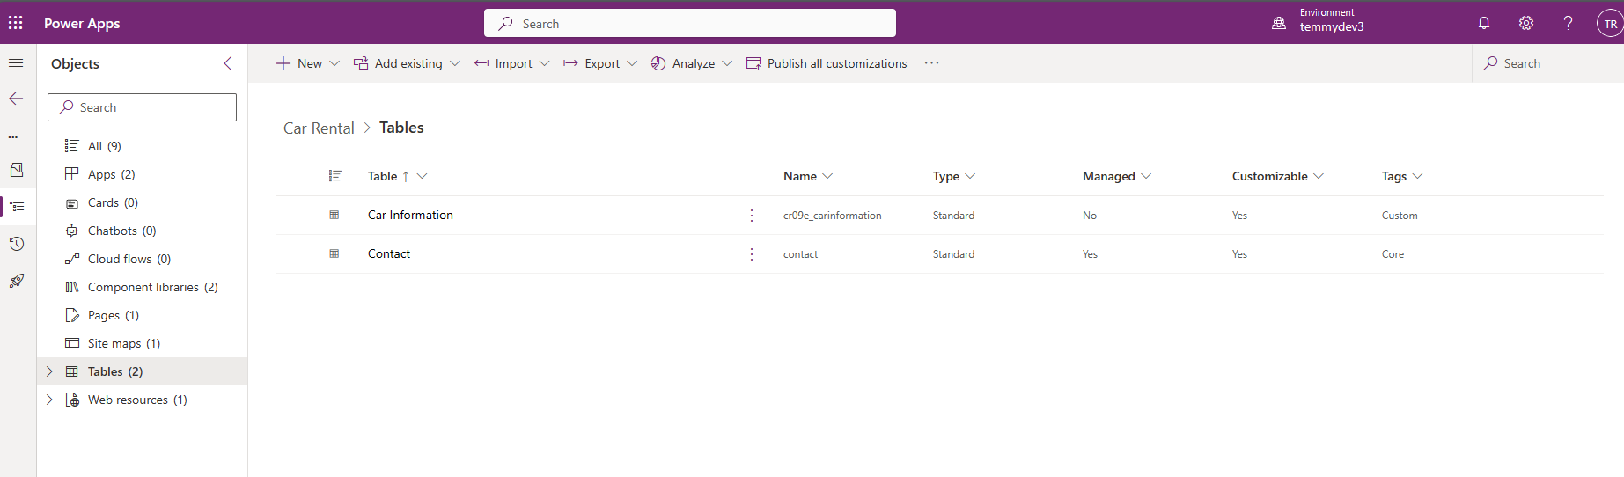This screenshot has height=477, width=1624.
Task: Open the Name column filter dropdown
Action: click(x=827, y=176)
